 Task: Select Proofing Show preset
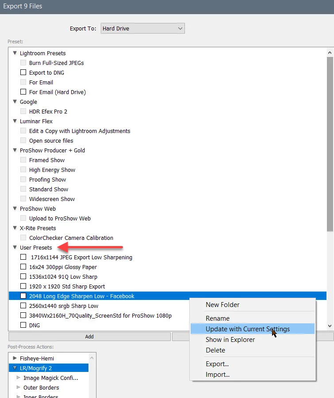tap(47, 179)
